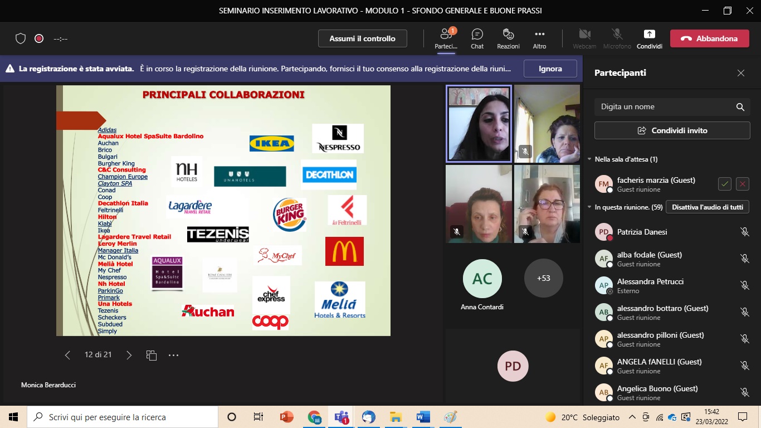
Task: Open the Windows notification center
Action: [x=743, y=417]
